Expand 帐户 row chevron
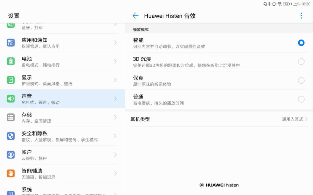Image resolution: width=313 pixels, height=195 pixels. pyautogui.click(x=115, y=155)
